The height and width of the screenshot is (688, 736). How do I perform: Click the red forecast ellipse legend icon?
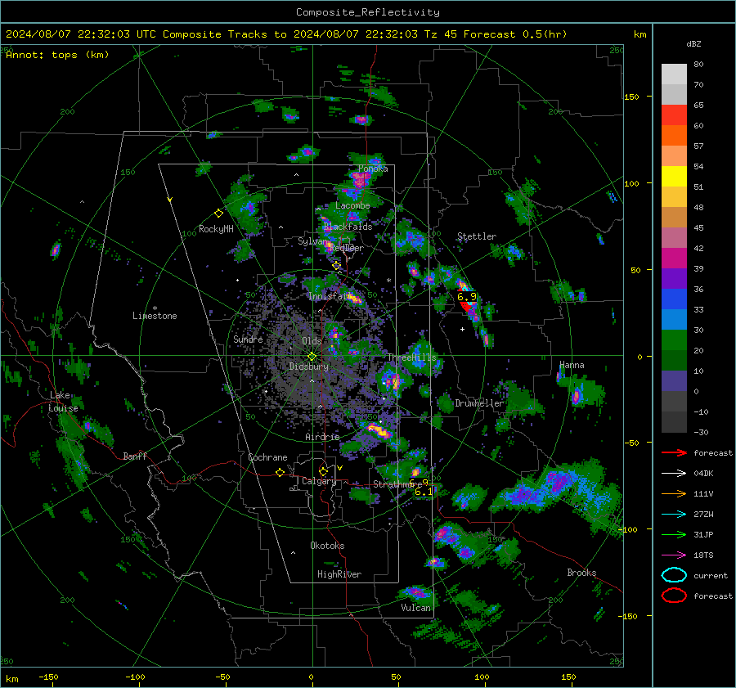tap(674, 596)
